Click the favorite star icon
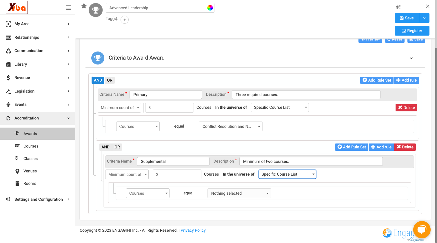This screenshot has width=437, height=243. pyautogui.click(x=84, y=6)
